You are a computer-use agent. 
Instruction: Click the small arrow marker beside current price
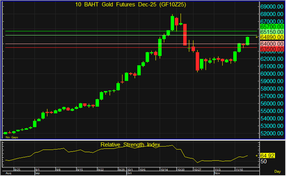(x=256, y=37)
